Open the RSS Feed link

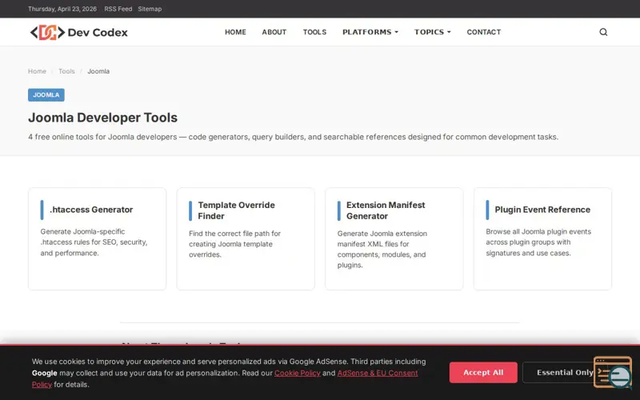tap(118, 9)
